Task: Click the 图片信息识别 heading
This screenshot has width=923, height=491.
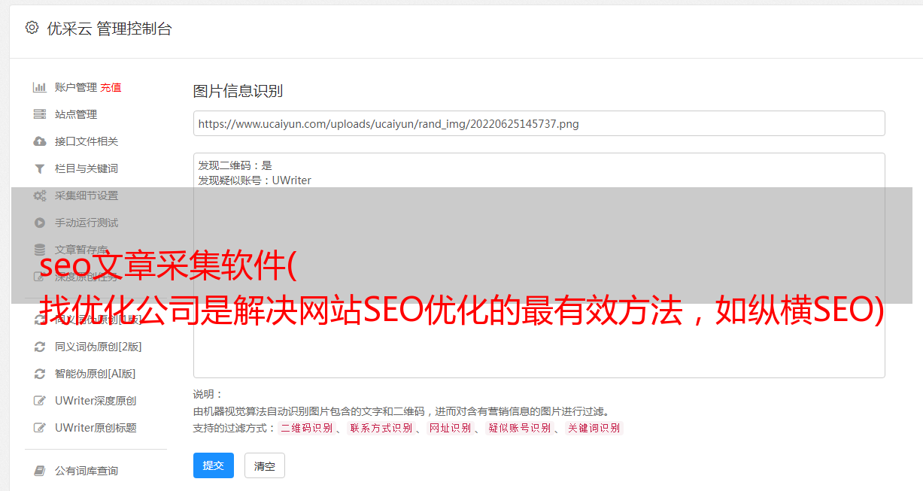Action: pos(238,91)
